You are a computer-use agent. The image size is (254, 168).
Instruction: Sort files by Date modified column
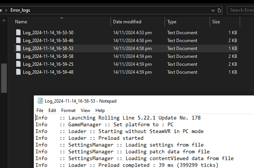click(x=127, y=22)
